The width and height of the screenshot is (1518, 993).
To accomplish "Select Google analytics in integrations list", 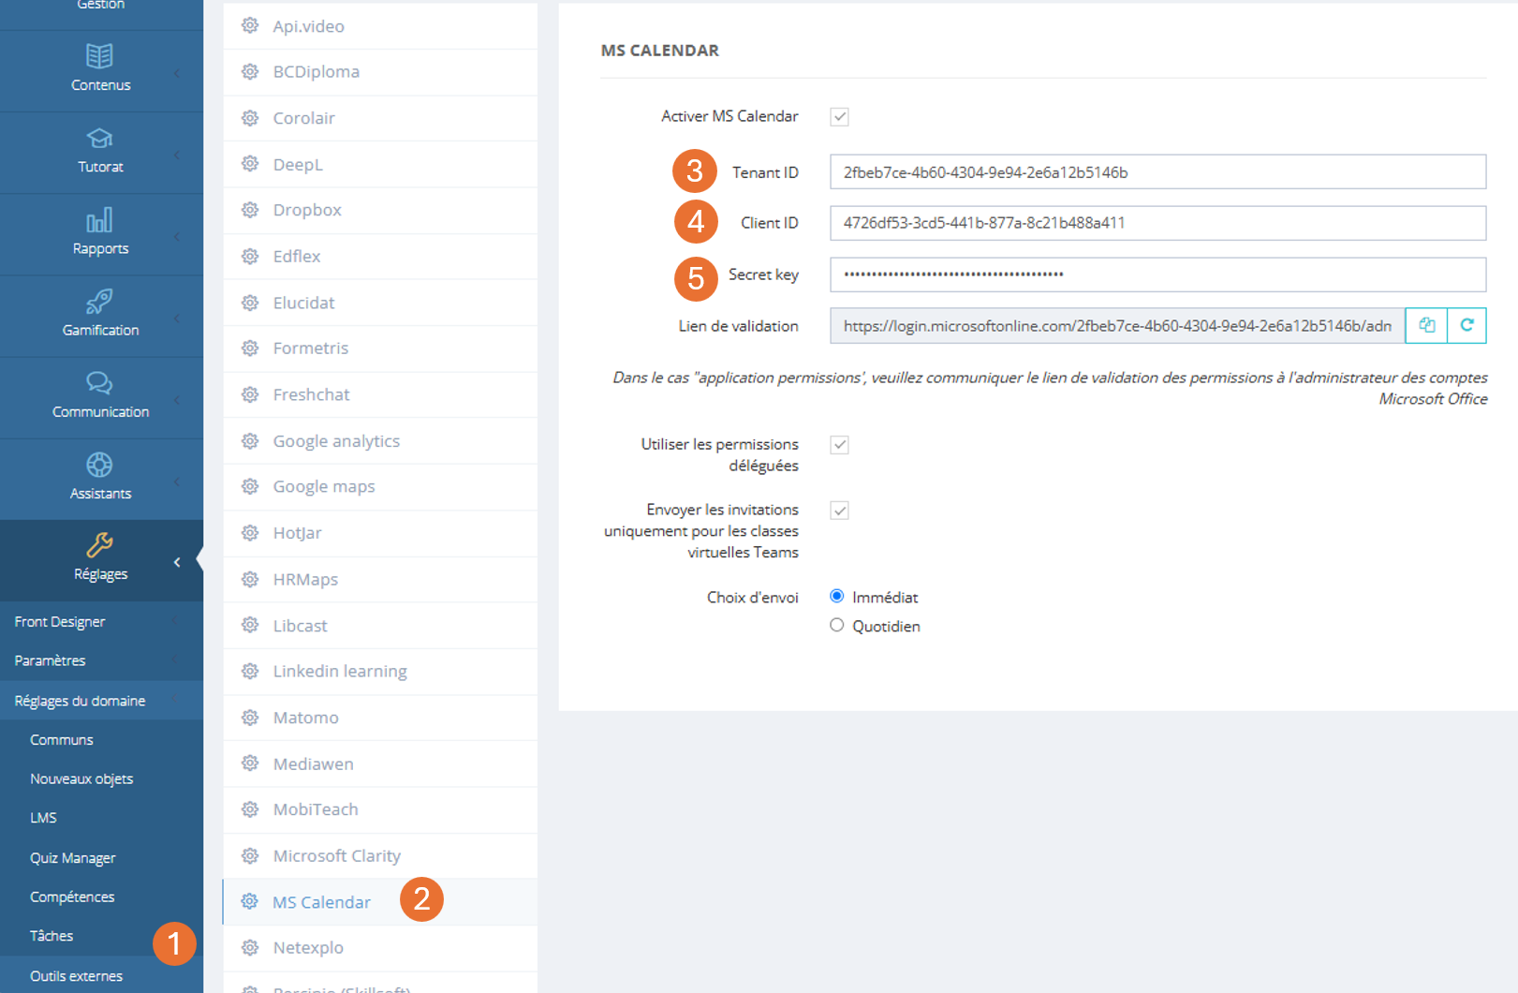I will coord(336,441).
